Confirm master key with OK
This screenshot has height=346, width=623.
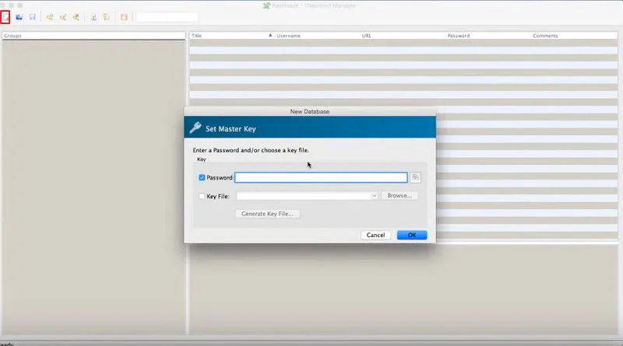(412, 235)
